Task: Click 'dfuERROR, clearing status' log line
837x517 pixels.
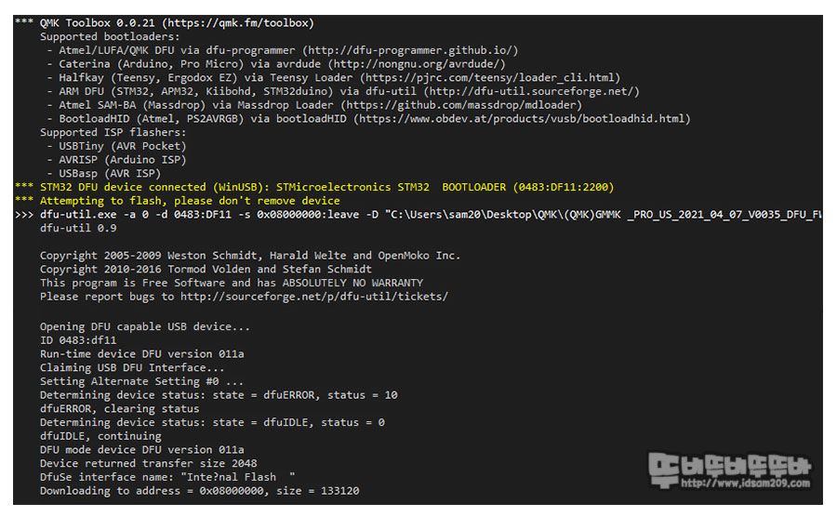Action: (119, 409)
